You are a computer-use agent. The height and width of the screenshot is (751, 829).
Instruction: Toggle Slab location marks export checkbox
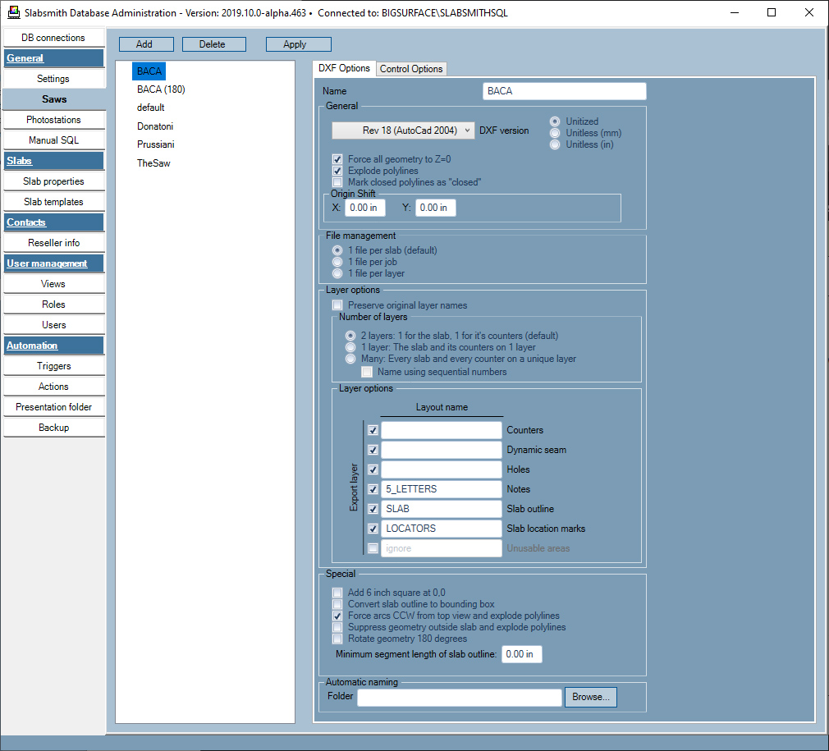(373, 529)
